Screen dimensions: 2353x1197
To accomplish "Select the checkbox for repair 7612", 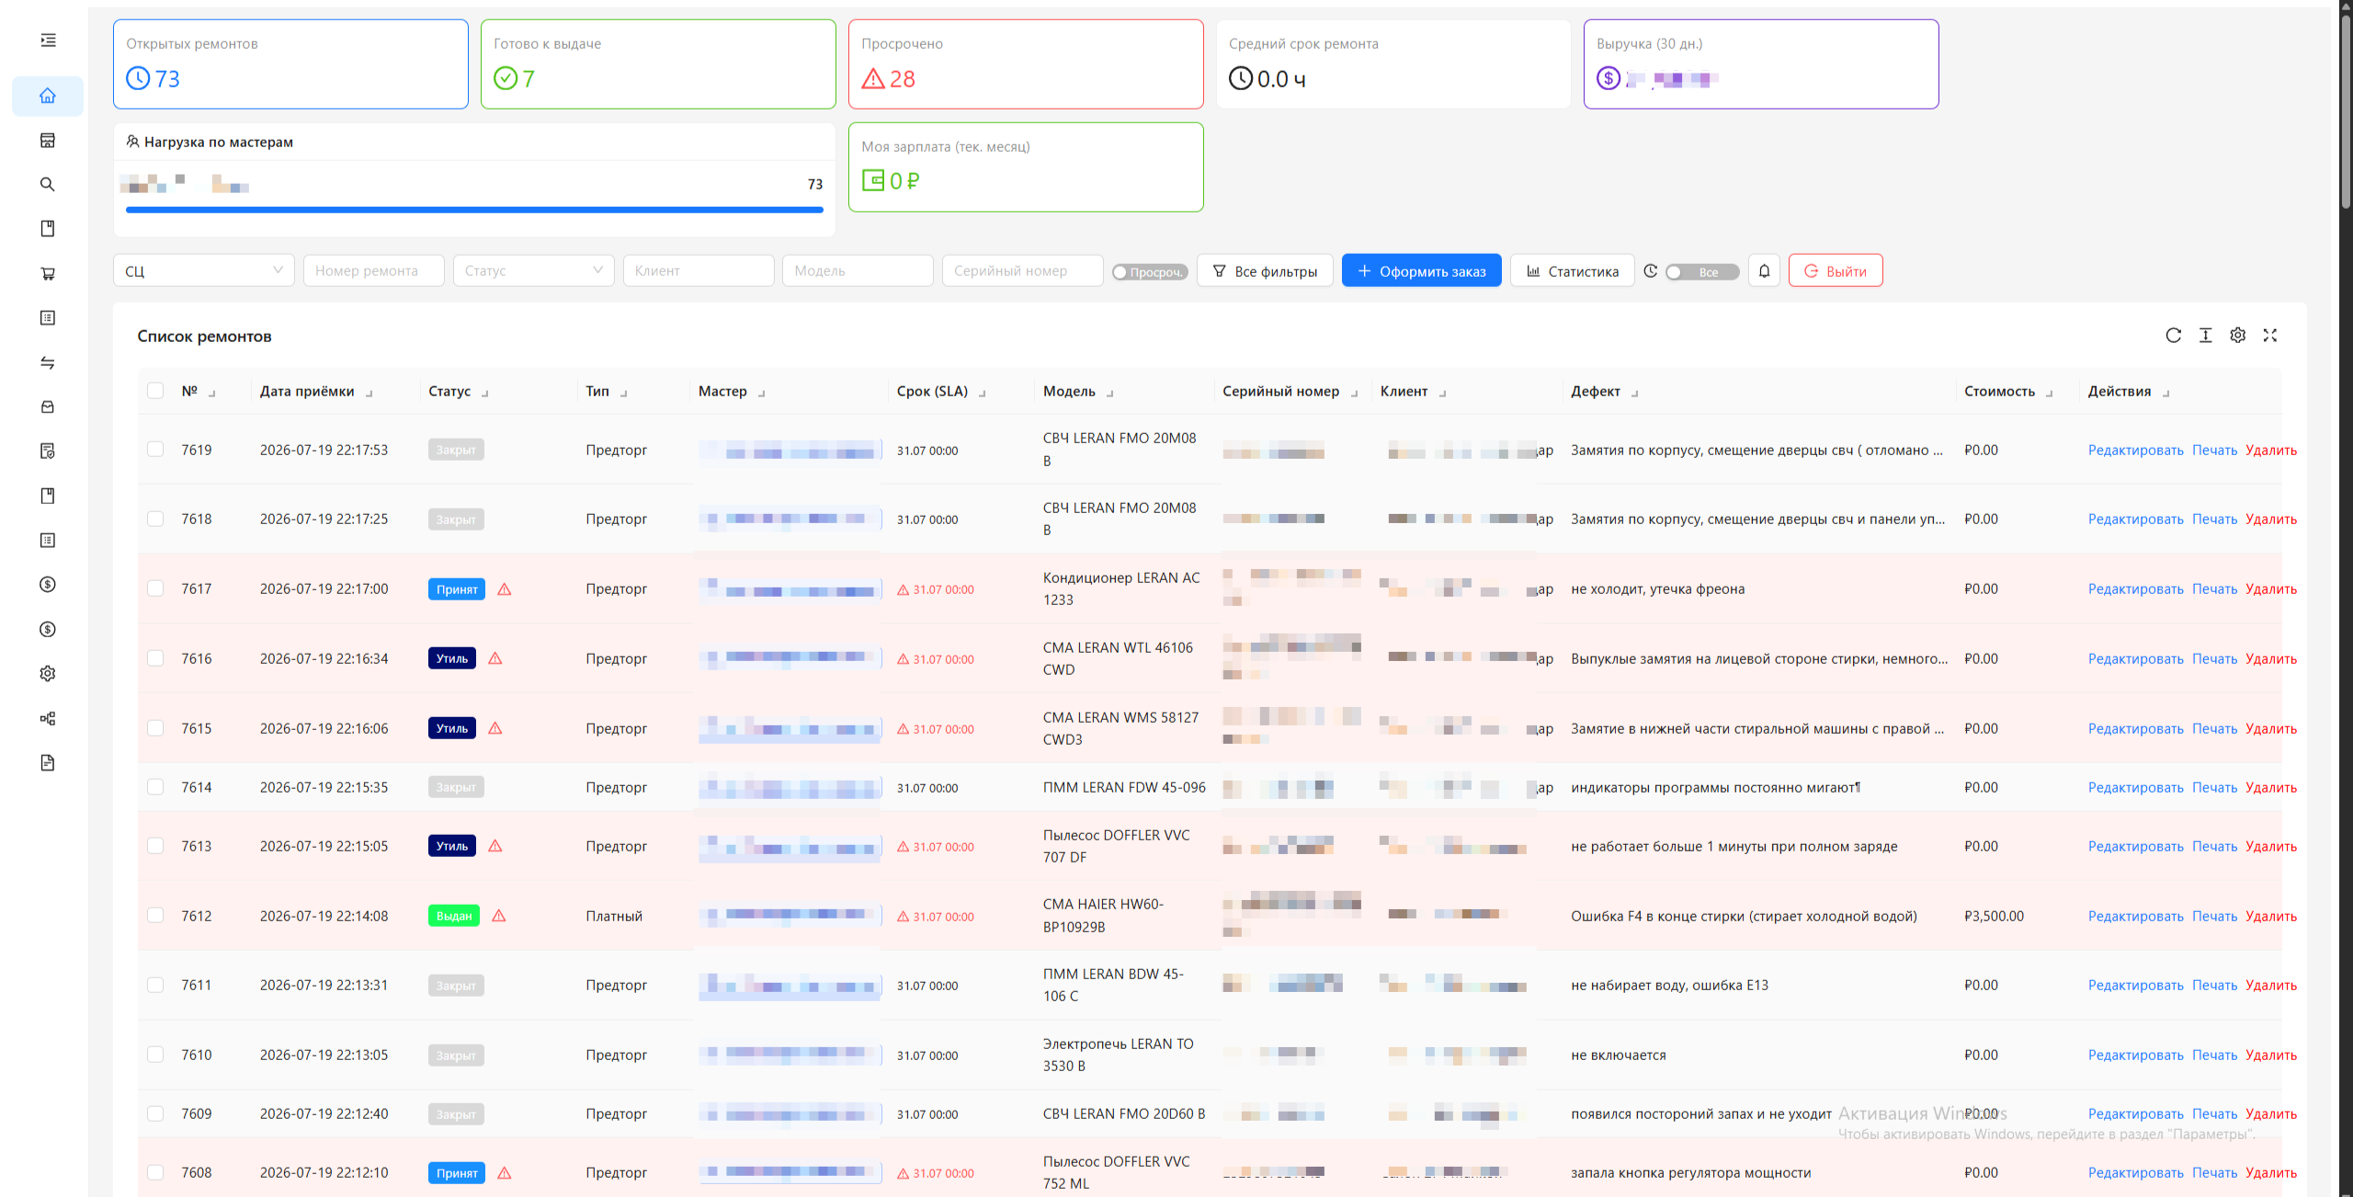I will (x=155, y=916).
